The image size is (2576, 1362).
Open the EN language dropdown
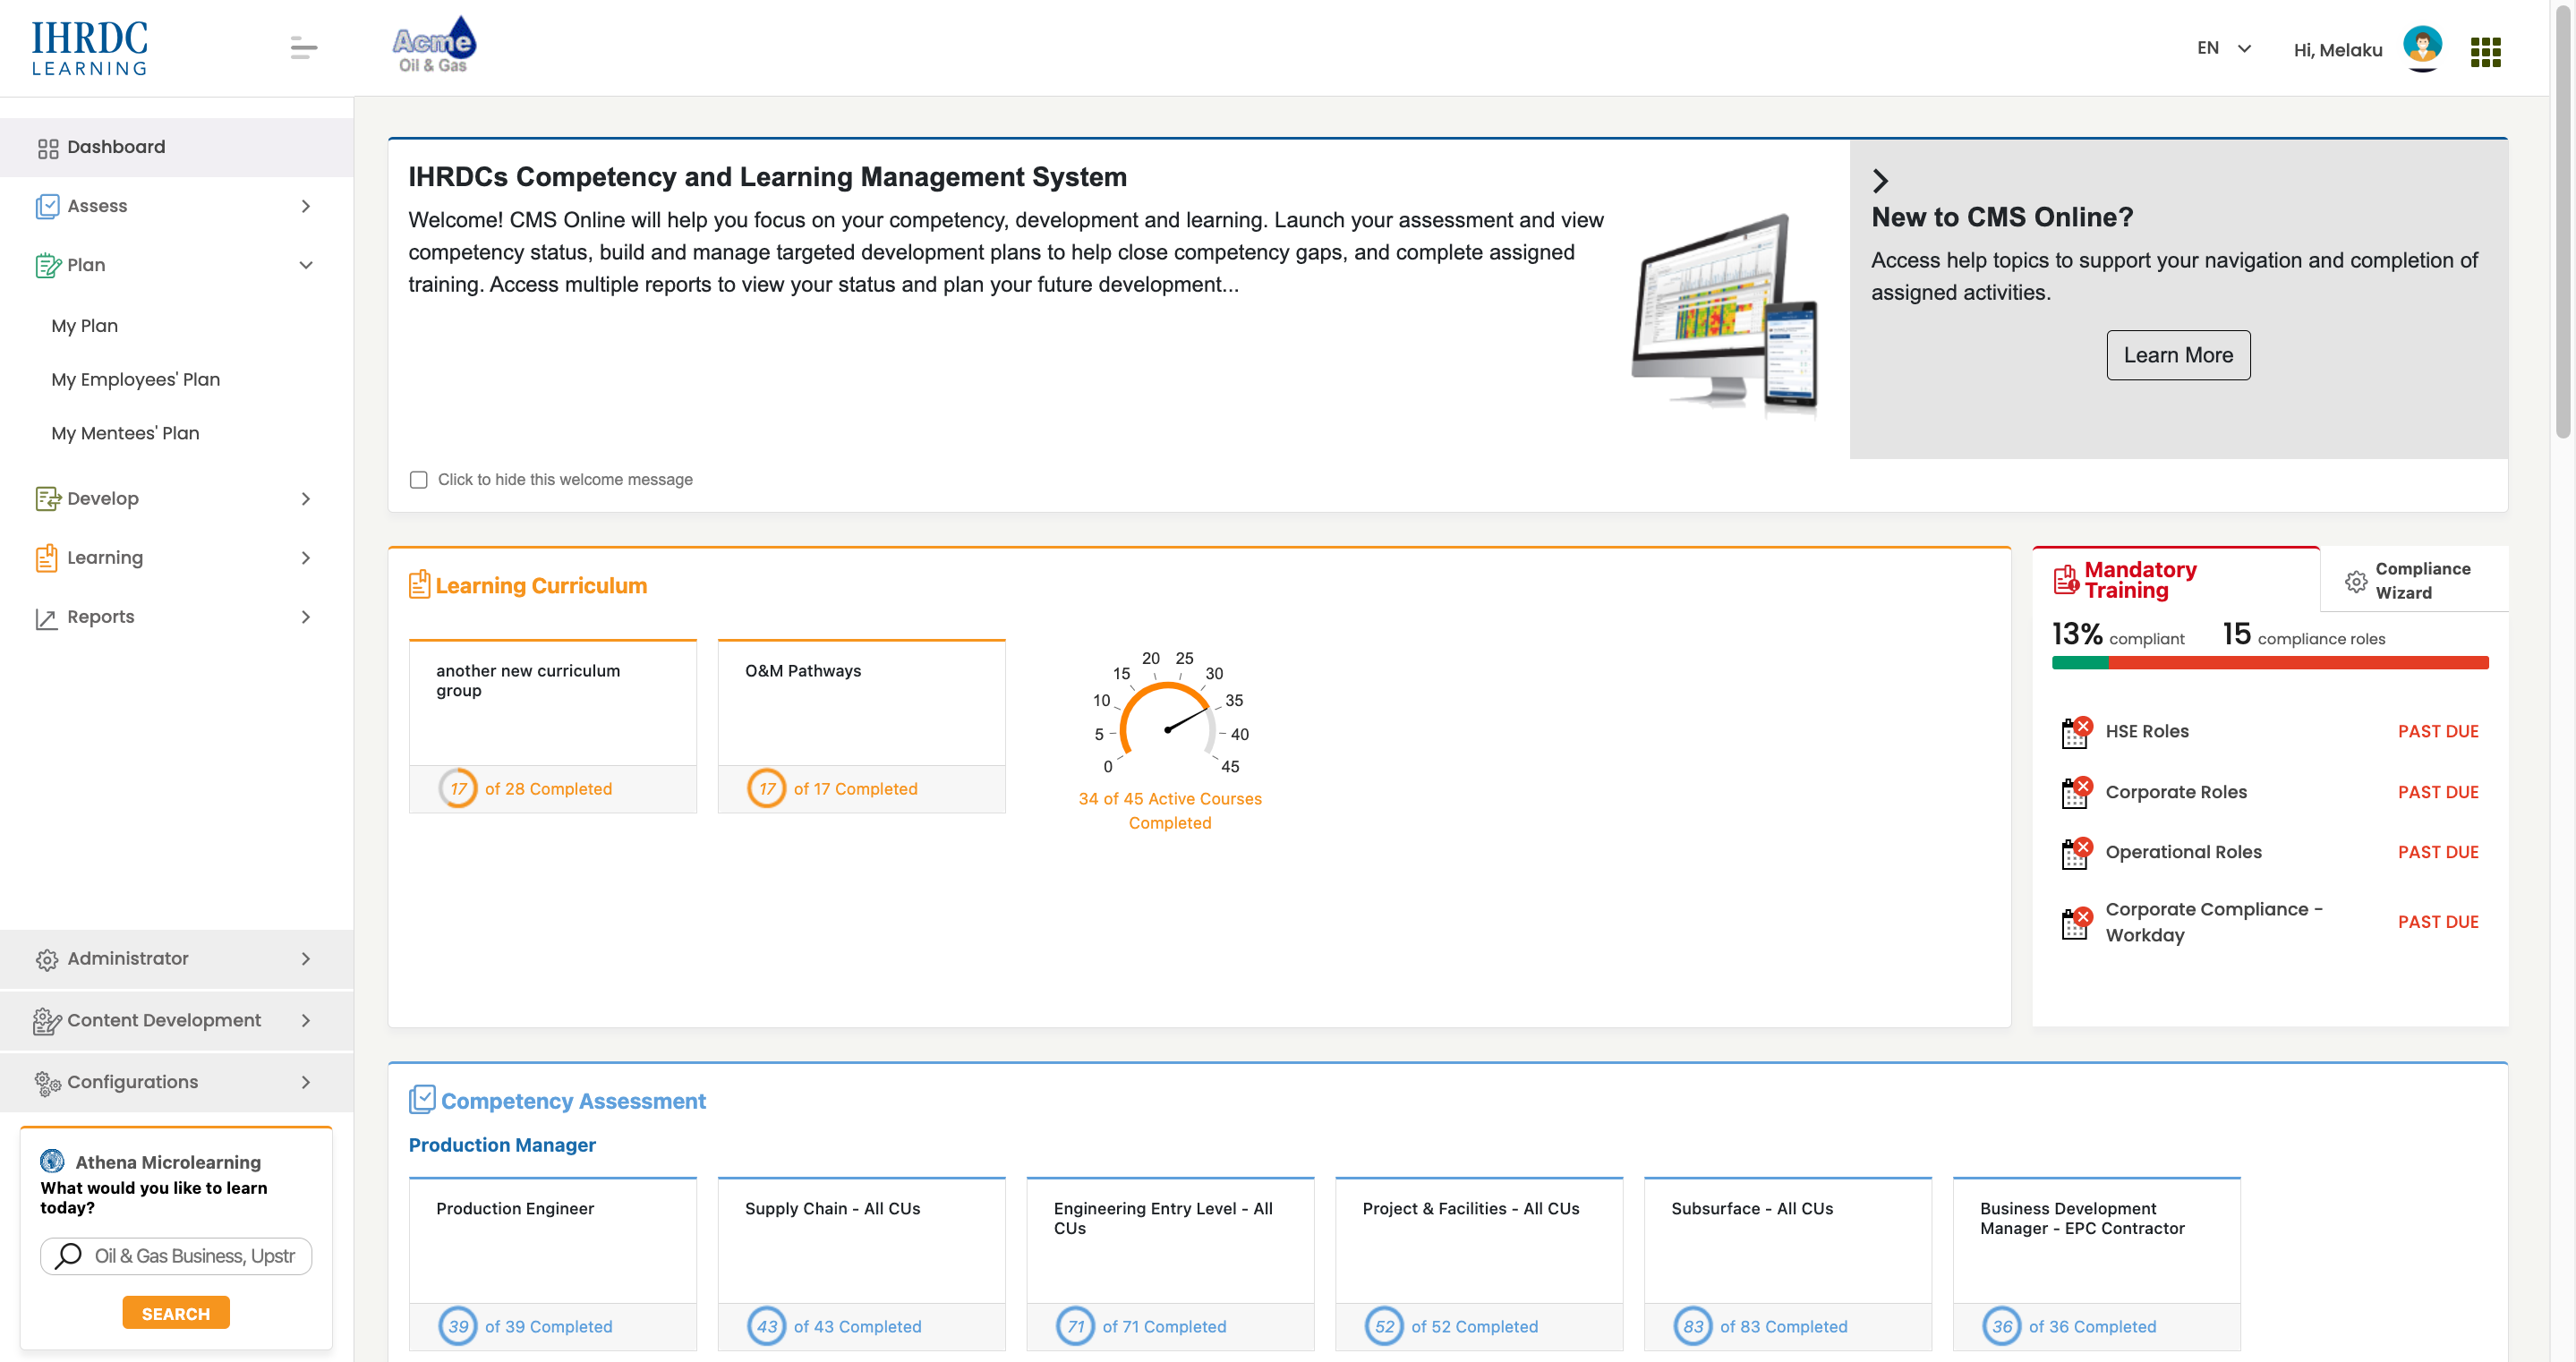coord(2223,48)
